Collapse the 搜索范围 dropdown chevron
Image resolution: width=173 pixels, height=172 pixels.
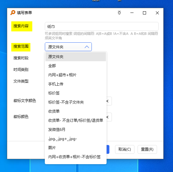point(87,47)
